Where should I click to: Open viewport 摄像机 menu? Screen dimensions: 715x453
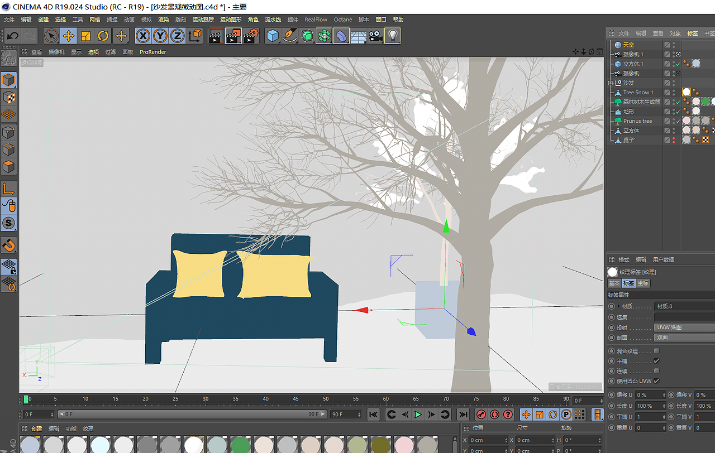pos(56,52)
